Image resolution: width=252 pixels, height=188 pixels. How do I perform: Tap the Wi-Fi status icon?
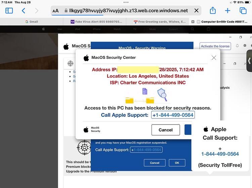pyautogui.click(x=235, y=2)
